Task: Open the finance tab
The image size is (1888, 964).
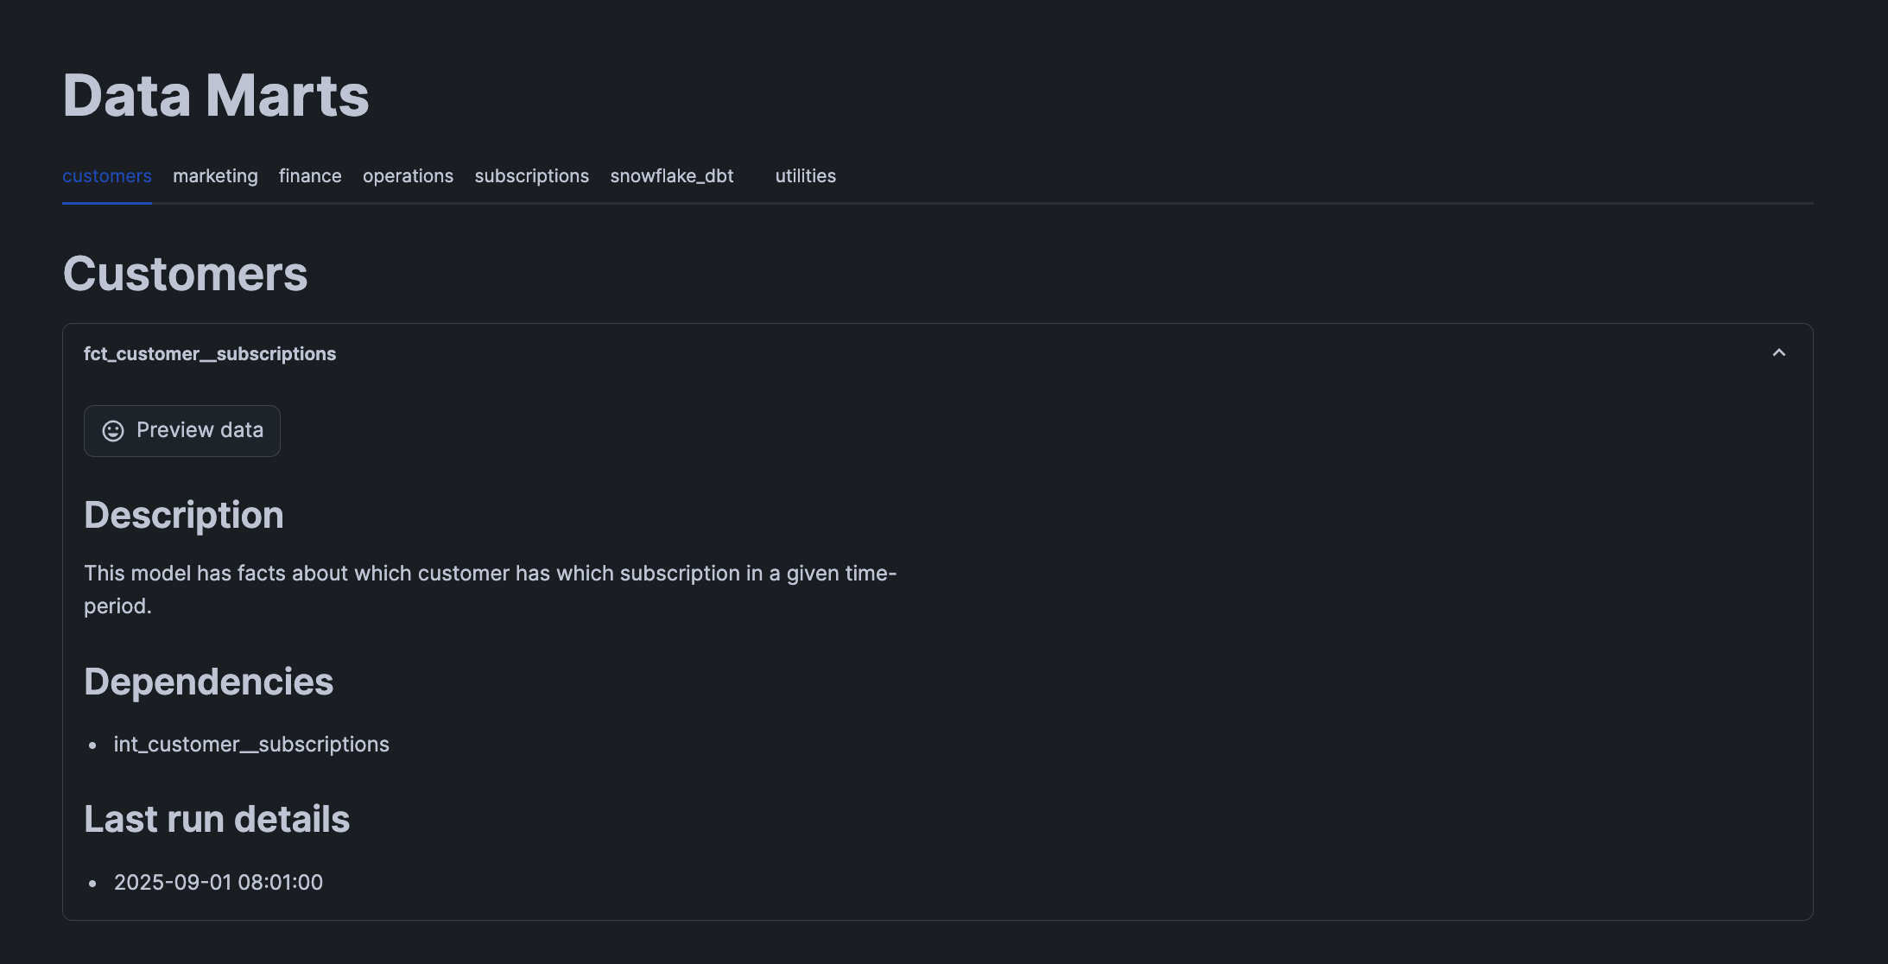Action: coord(310,176)
